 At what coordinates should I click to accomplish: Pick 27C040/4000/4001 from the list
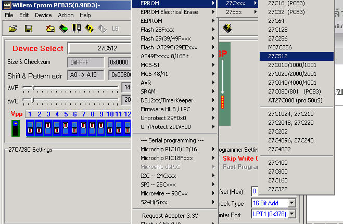point(297,83)
